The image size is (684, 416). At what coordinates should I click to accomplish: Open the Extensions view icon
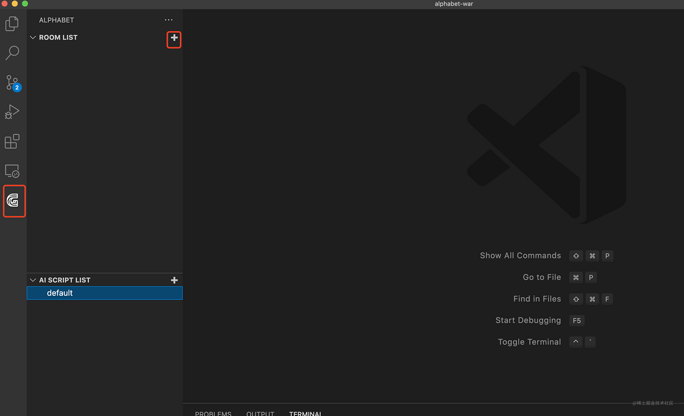tap(12, 141)
